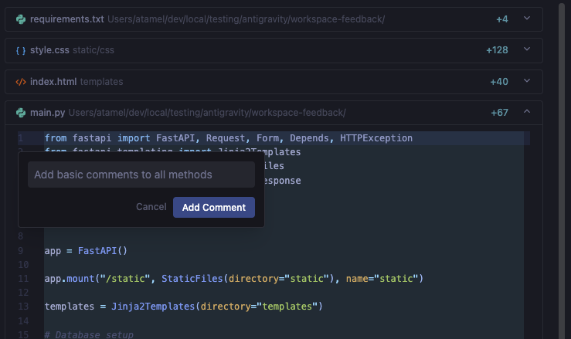
Task: Click the 'static/css' path label
Action: [x=93, y=50]
